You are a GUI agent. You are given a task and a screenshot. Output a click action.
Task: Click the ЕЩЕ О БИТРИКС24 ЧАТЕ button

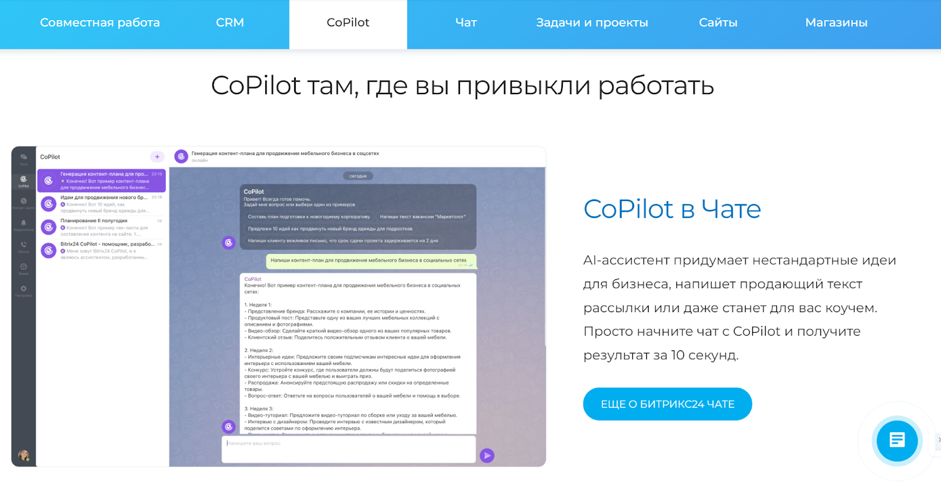[x=668, y=404]
